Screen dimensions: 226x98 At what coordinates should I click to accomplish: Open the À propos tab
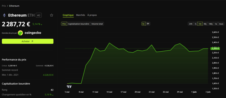(x=92, y=15)
